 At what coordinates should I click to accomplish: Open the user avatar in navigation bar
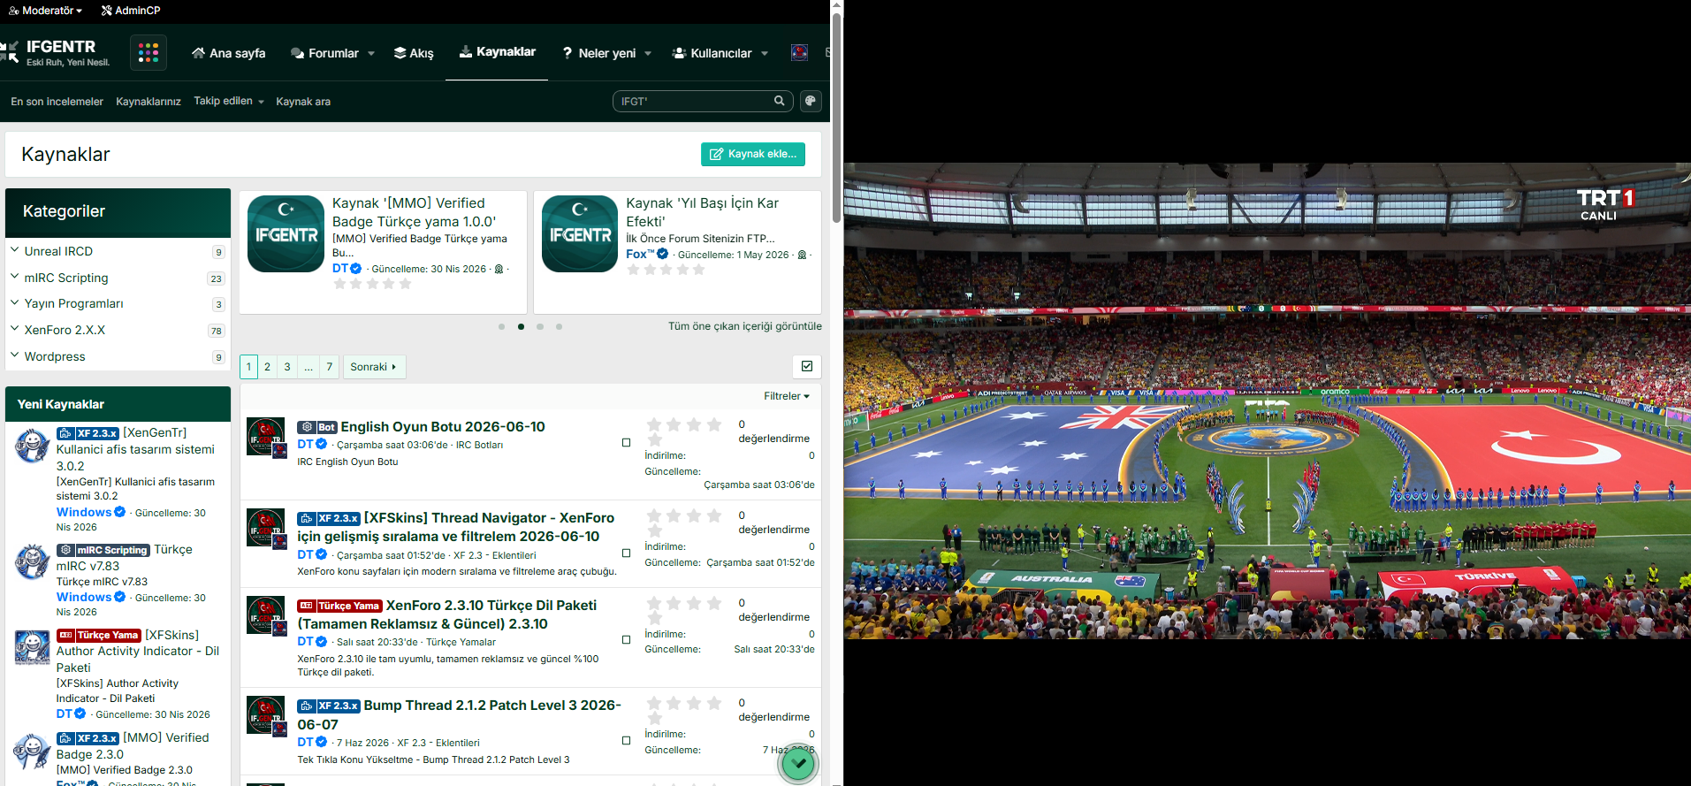point(799,52)
